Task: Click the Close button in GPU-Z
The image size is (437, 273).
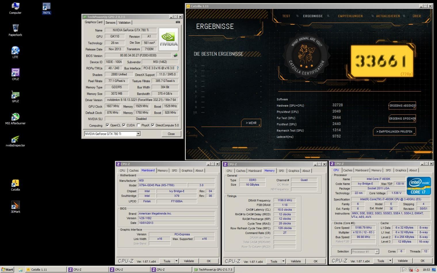Action: 171,134
